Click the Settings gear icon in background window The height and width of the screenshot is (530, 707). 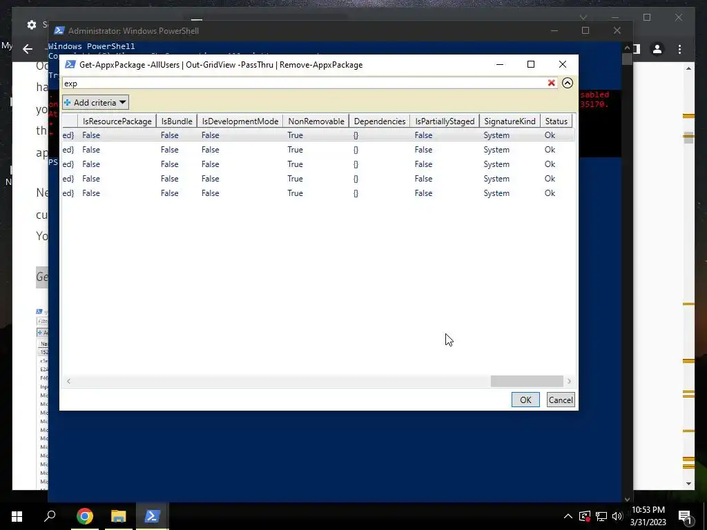click(x=32, y=25)
